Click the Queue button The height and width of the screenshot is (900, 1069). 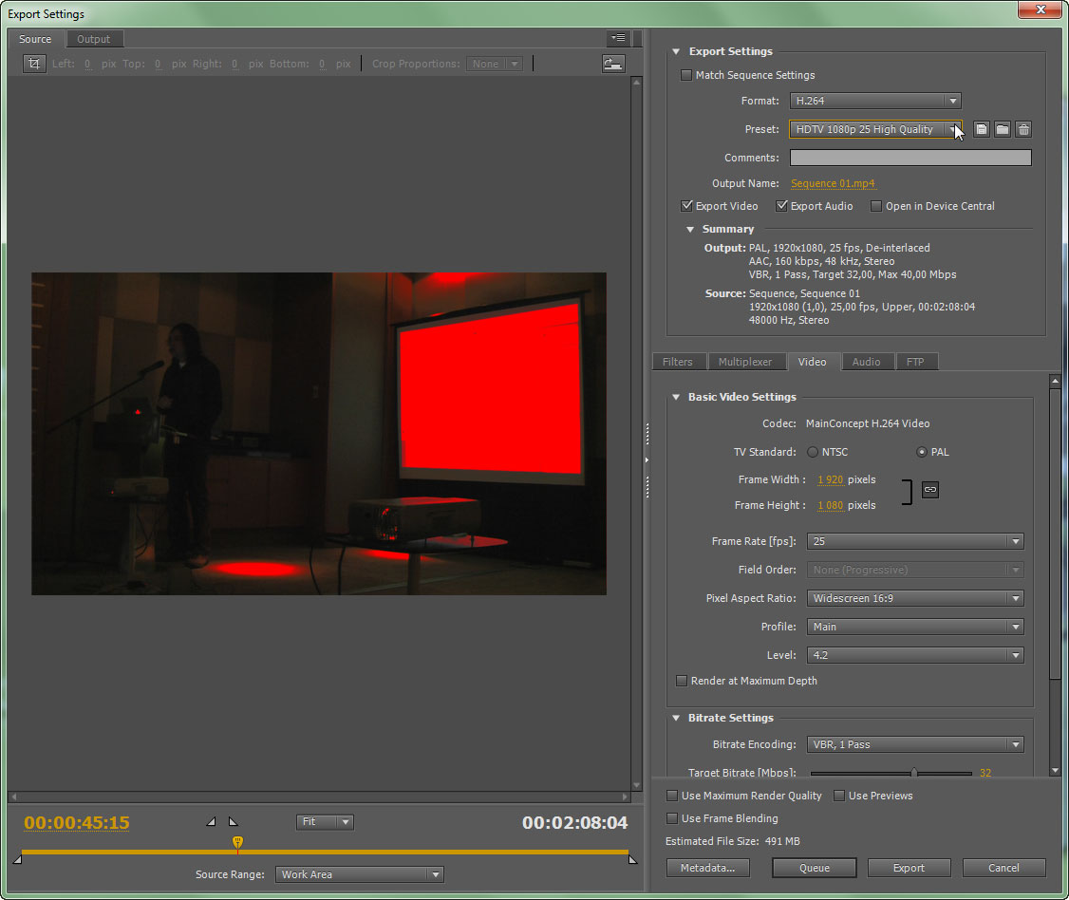(814, 868)
